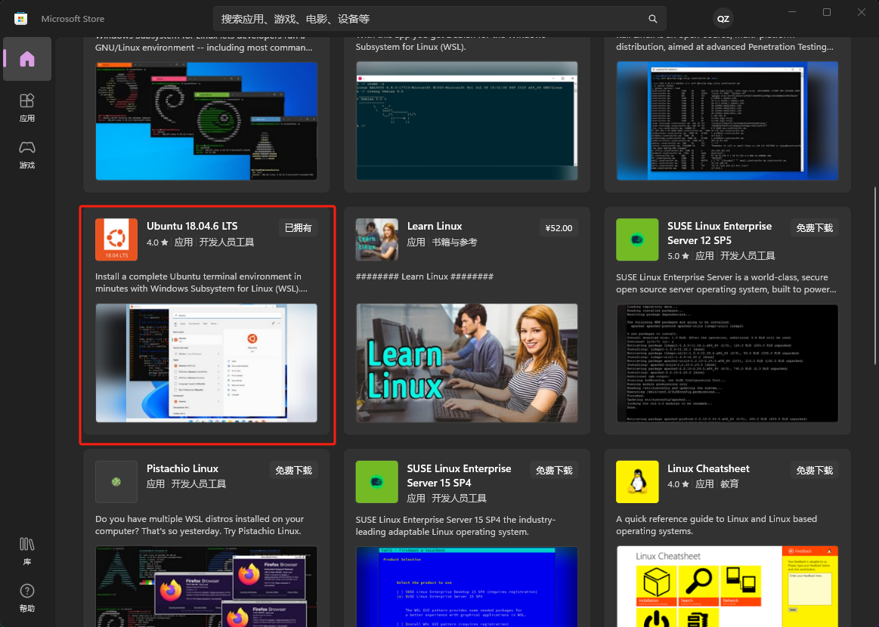Click the Ubuntu 4.0 star rating
The image size is (879, 627).
157,242
